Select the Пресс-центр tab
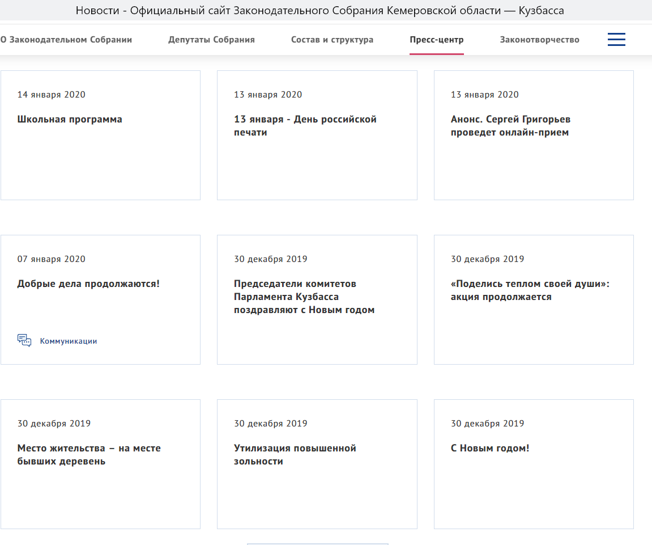652x545 pixels. coord(437,40)
